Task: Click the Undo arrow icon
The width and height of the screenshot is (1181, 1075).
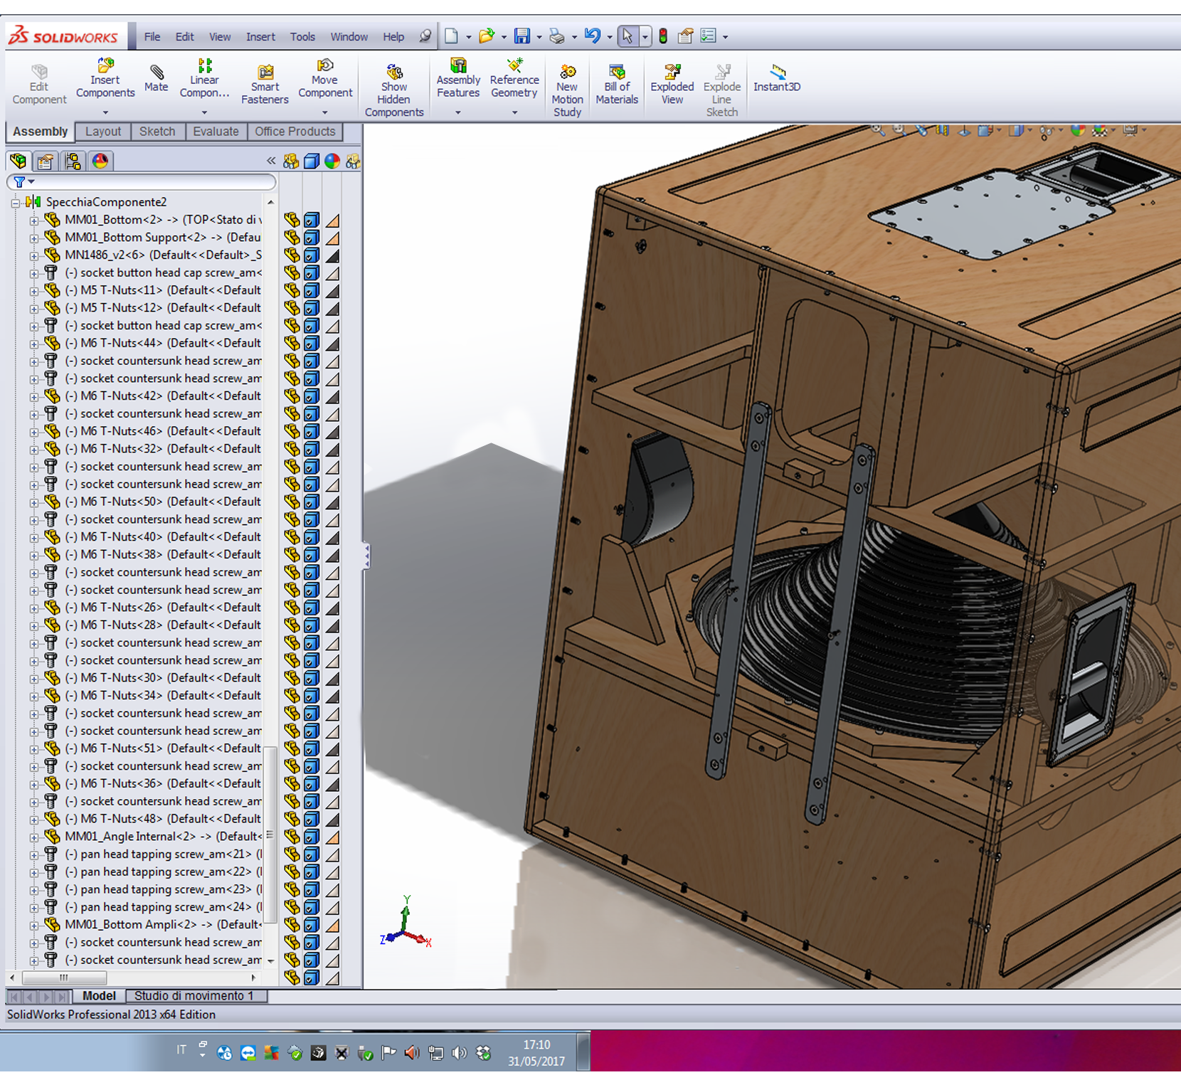Action: 593,36
